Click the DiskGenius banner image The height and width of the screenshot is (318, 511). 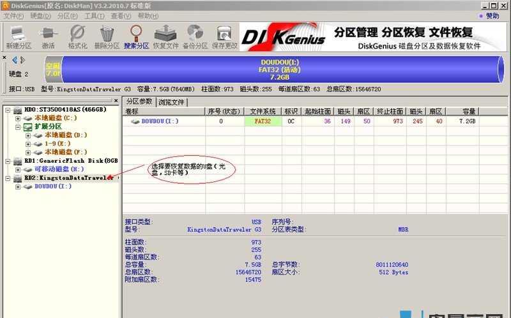373,37
